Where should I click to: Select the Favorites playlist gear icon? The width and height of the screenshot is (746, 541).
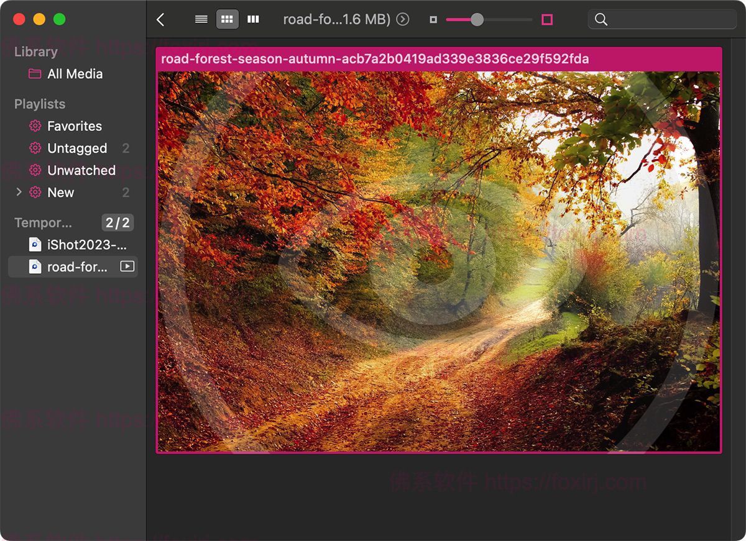[34, 126]
